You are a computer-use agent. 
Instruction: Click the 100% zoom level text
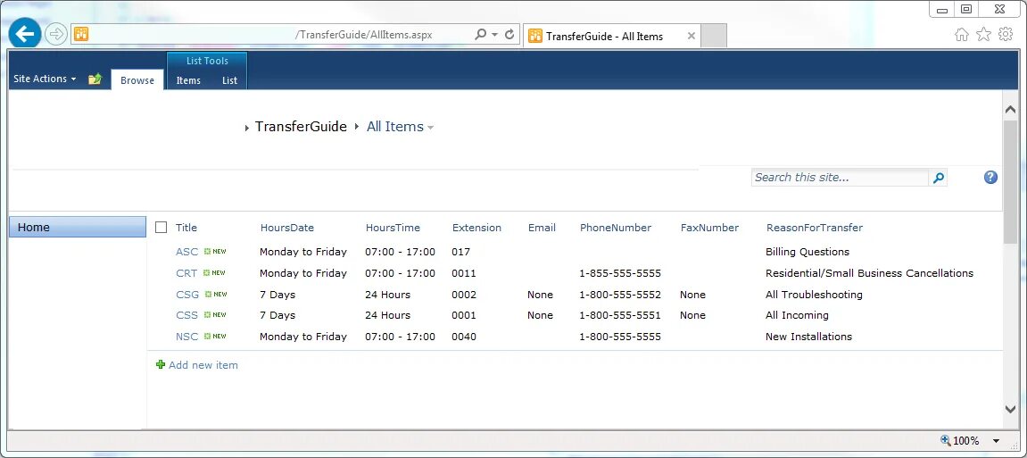tap(966, 441)
